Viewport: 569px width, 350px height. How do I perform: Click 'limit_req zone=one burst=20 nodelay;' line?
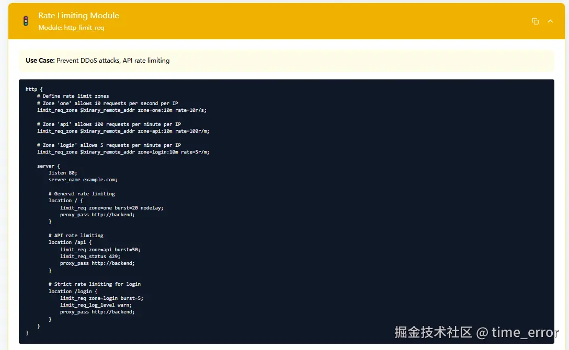click(x=112, y=208)
